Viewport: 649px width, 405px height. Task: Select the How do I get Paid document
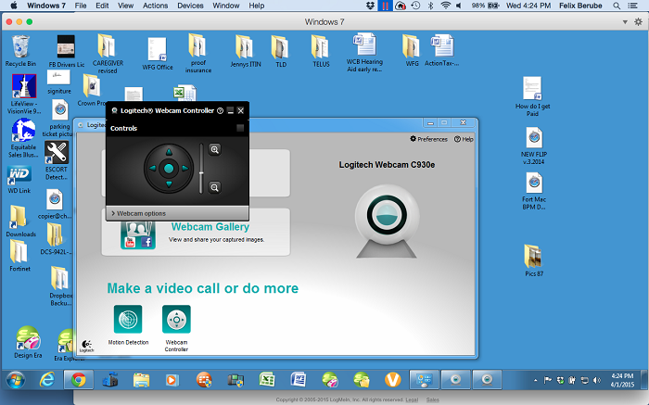532,96
